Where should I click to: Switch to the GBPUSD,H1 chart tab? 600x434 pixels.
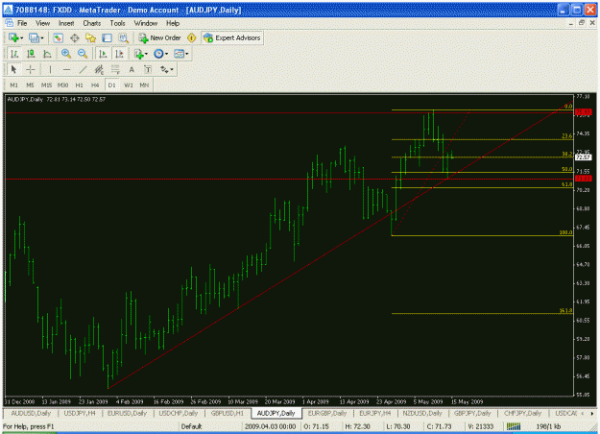tap(227, 413)
